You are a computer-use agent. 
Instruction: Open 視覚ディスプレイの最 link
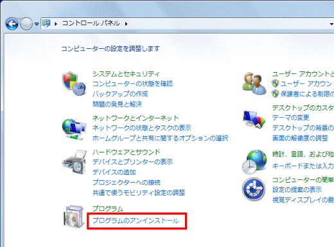pos(303,200)
